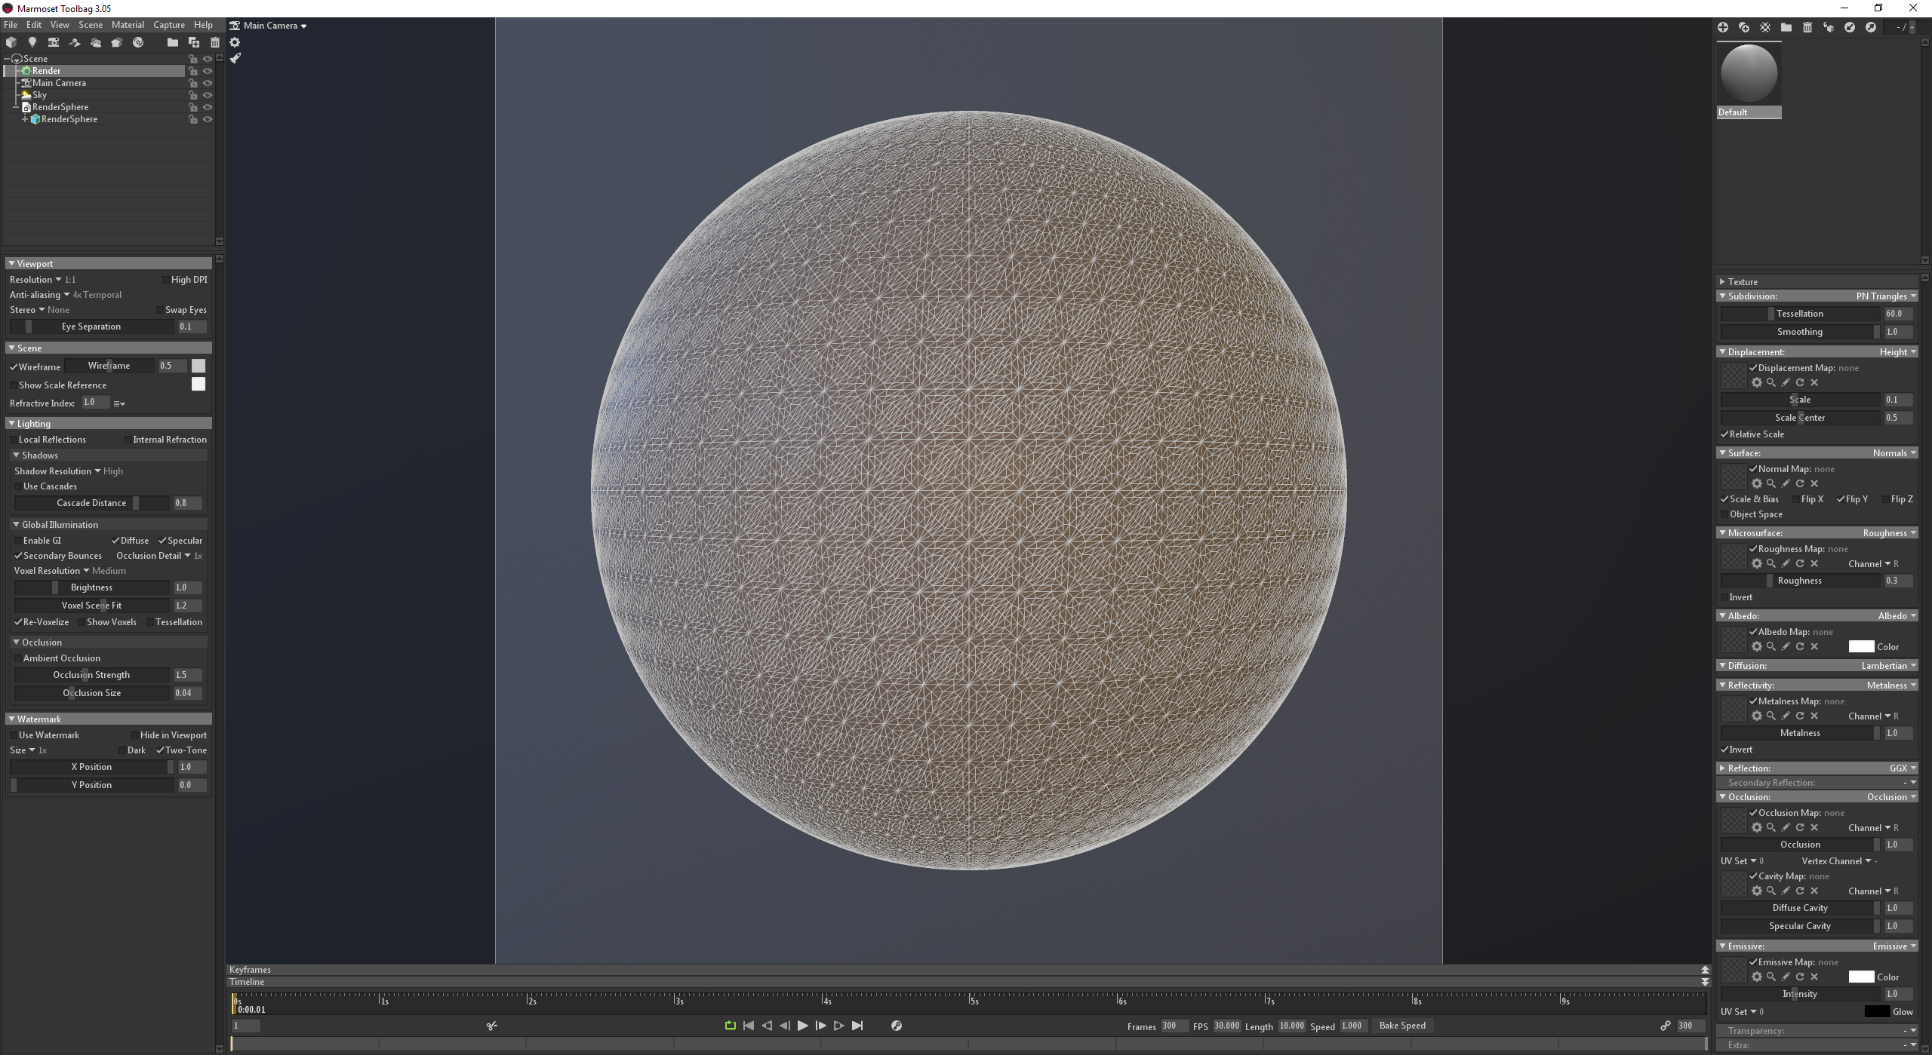The height and width of the screenshot is (1055, 1932).
Task: Enable High DPI checkbox
Action: pos(166,280)
